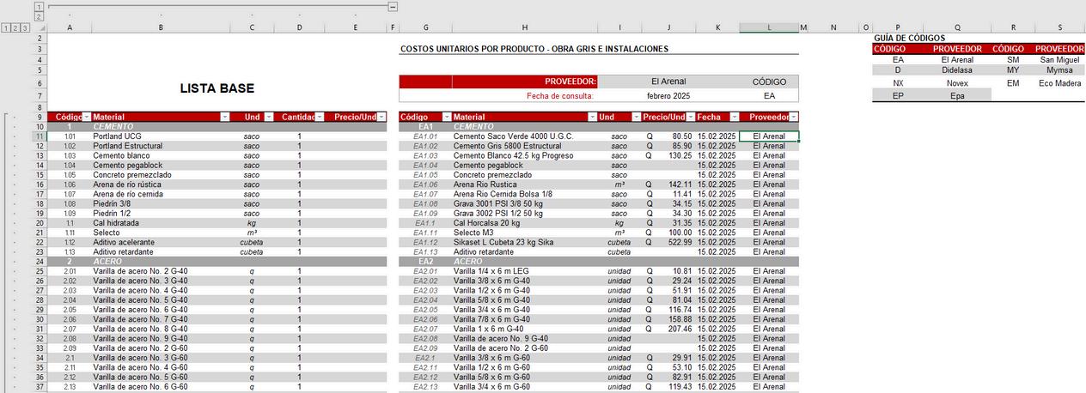The image size is (1086, 393).
Task: Select row header 24
Action: pyautogui.click(x=39, y=261)
